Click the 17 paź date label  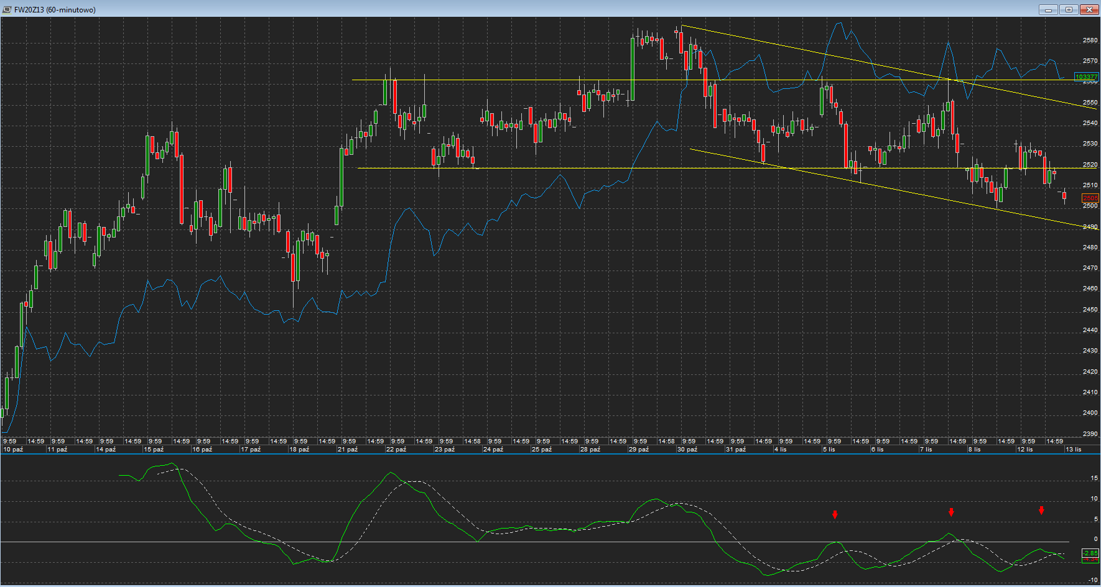click(x=251, y=450)
